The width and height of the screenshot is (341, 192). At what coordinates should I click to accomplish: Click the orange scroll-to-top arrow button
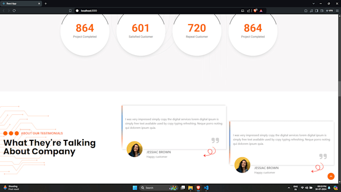[x=331, y=176]
